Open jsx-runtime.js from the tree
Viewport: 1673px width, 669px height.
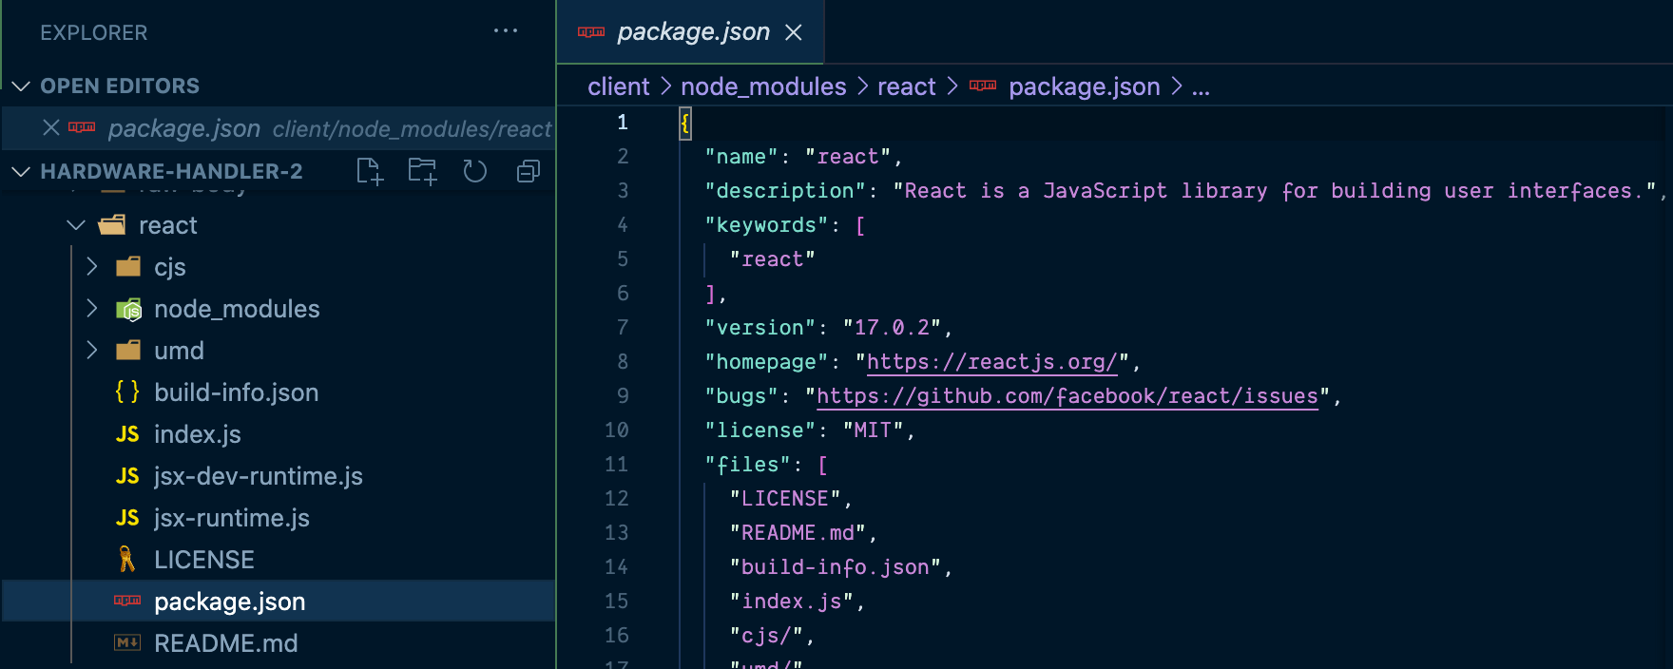(x=232, y=518)
